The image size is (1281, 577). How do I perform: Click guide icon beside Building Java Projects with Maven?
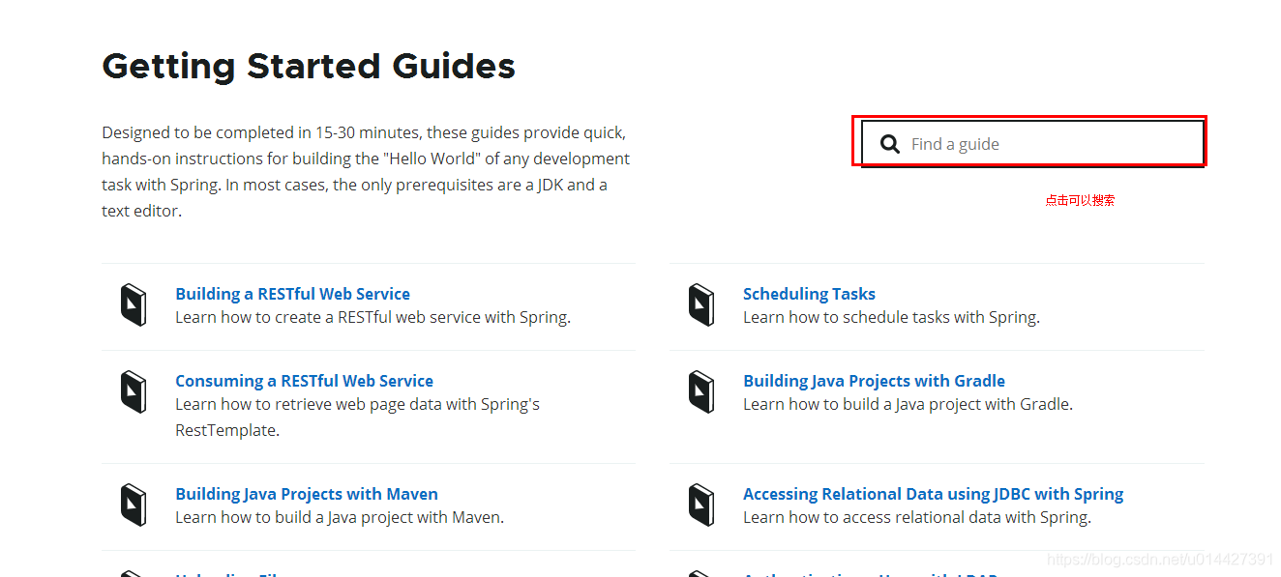coord(134,505)
